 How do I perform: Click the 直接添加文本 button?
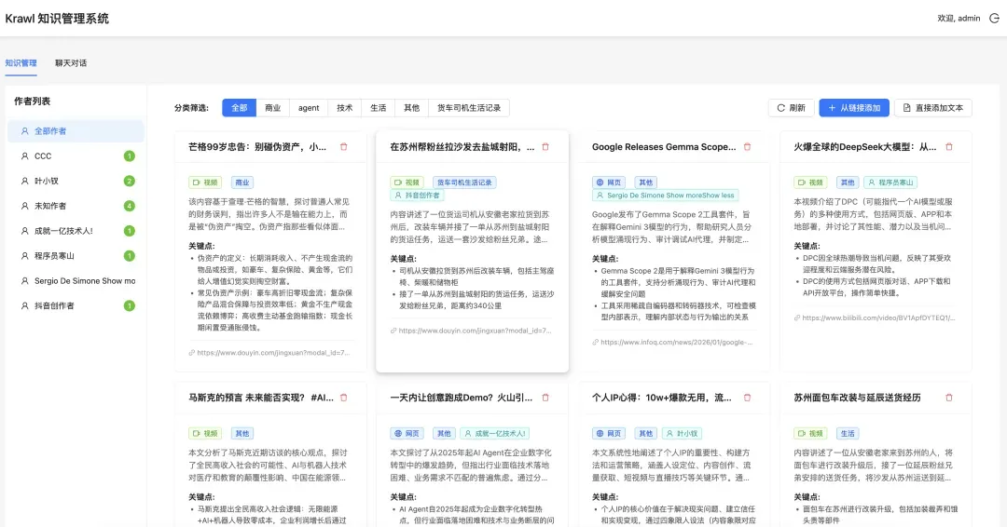click(932, 108)
